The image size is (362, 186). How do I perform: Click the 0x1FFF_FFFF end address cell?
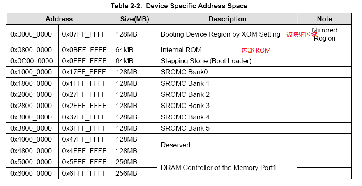(x=84, y=83)
